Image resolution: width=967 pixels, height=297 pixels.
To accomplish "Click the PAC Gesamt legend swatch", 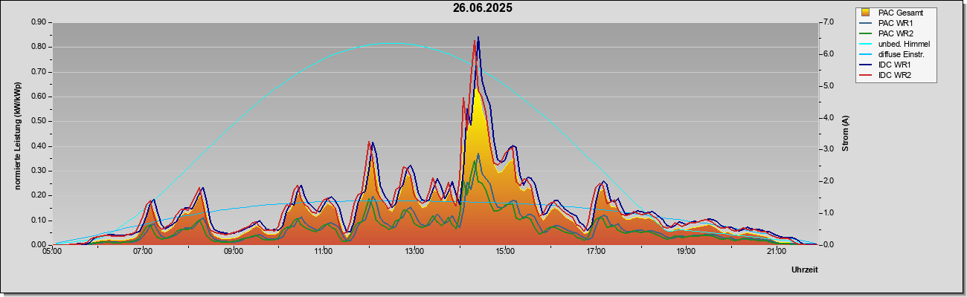I will [867, 13].
